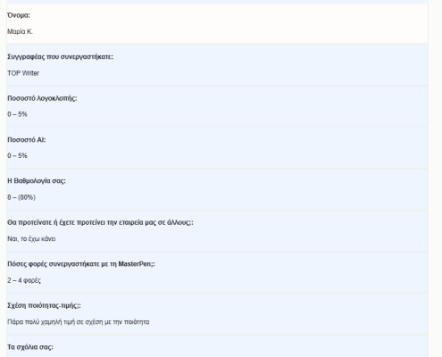Viewport: 442px width, 357px height.
Task: Click the Ποσοστό AI label
Action: [x=27, y=139]
